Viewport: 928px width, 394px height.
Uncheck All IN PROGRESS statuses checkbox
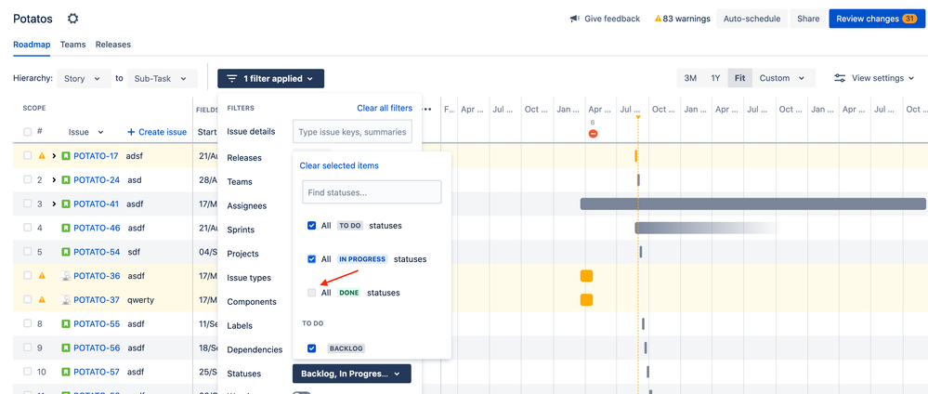click(311, 259)
